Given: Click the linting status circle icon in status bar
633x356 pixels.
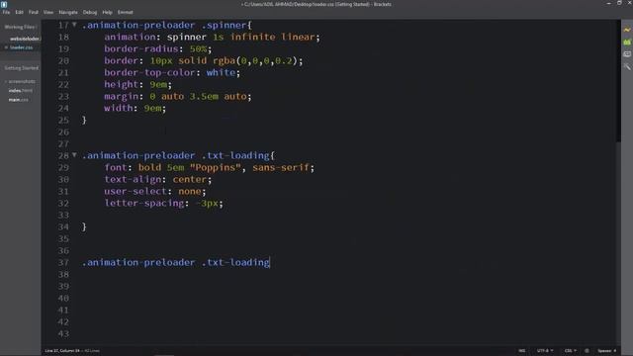Looking at the screenshot, I should (x=587, y=351).
